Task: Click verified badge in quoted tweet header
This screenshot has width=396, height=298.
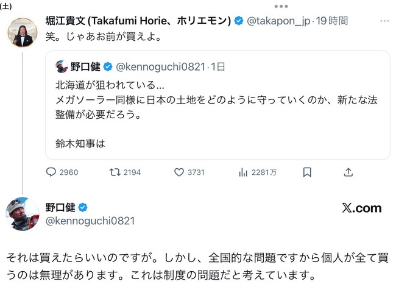Action: coord(107,66)
